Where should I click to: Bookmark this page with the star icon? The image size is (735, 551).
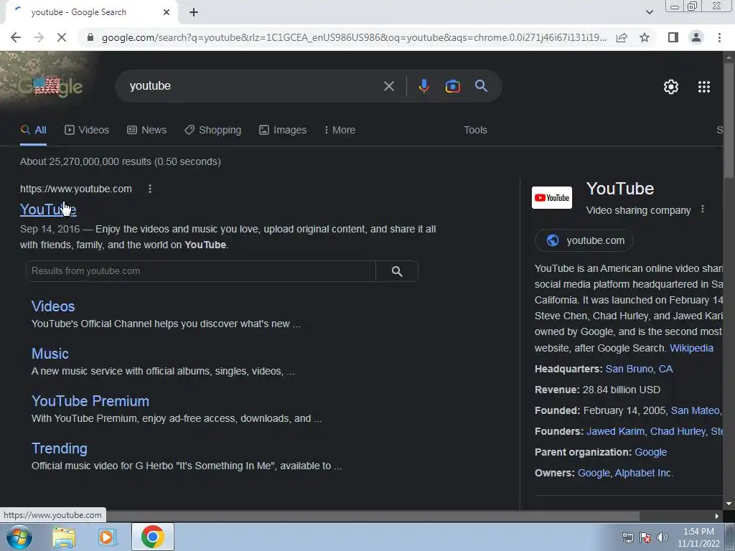pos(645,37)
